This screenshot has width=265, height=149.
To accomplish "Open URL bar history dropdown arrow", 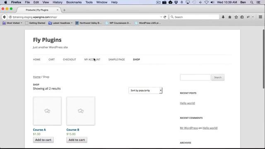I will [x=161, y=17].
